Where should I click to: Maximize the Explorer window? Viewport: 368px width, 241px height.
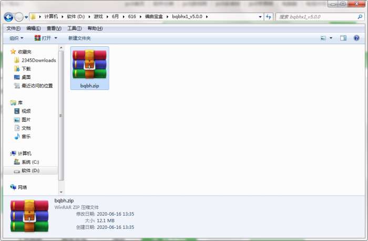click(343, 4)
